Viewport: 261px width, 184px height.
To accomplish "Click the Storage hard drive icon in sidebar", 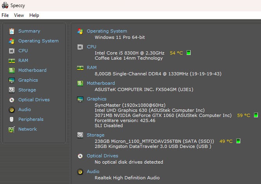I will 12,90.
